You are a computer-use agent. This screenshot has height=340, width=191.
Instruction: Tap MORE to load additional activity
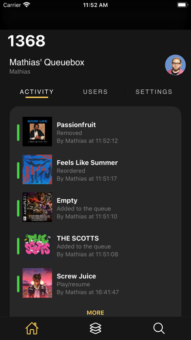[95, 313]
